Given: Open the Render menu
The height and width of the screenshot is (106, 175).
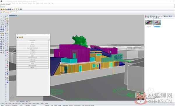Looking at the screenshot, I should click(41, 3).
